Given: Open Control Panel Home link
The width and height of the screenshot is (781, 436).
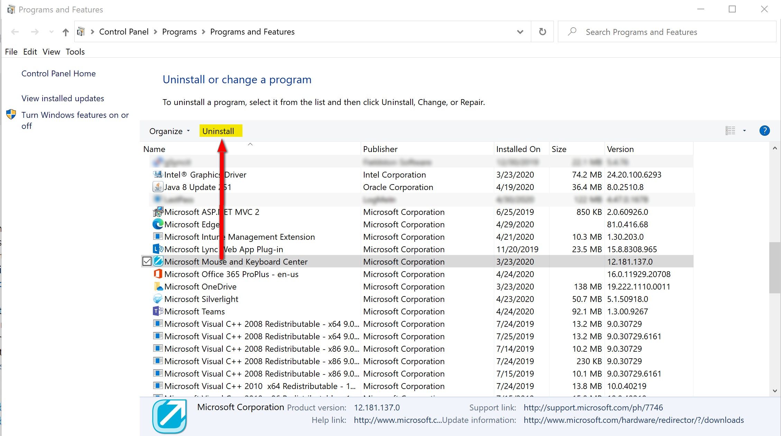Looking at the screenshot, I should [x=58, y=74].
